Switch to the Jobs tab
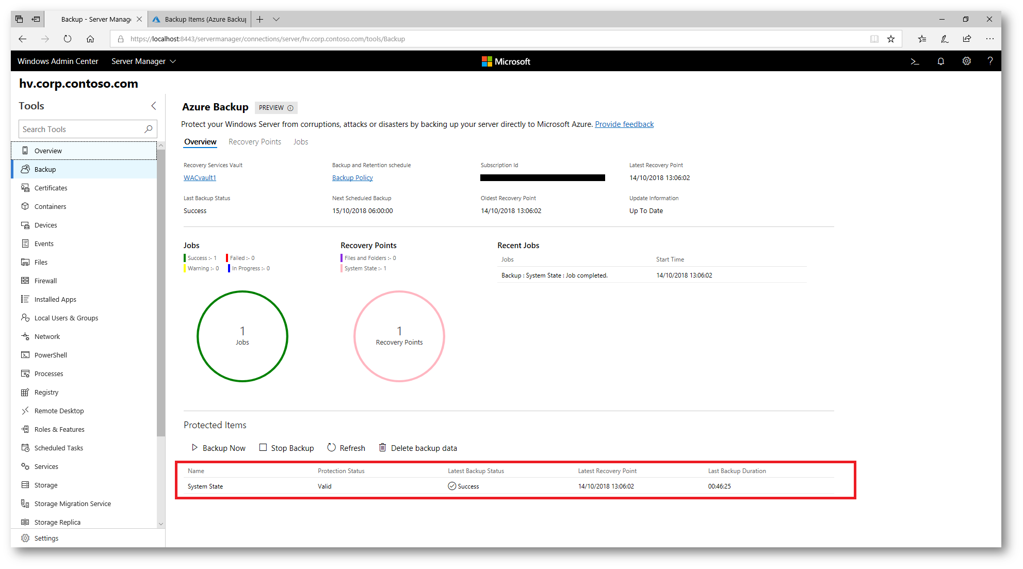1023x569 pixels. tap(300, 142)
